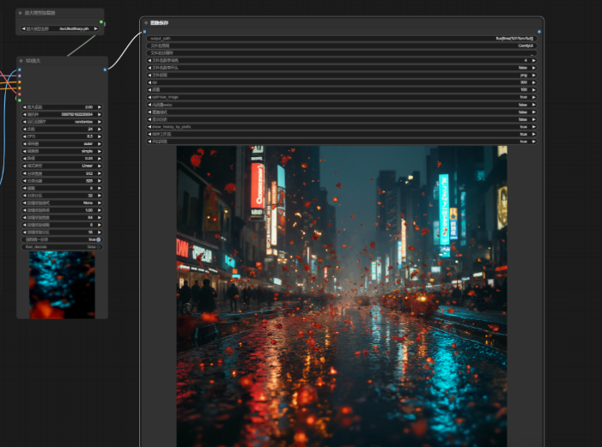Toggle the show_history_by_prefix option

pyautogui.click(x=342, y=126)
